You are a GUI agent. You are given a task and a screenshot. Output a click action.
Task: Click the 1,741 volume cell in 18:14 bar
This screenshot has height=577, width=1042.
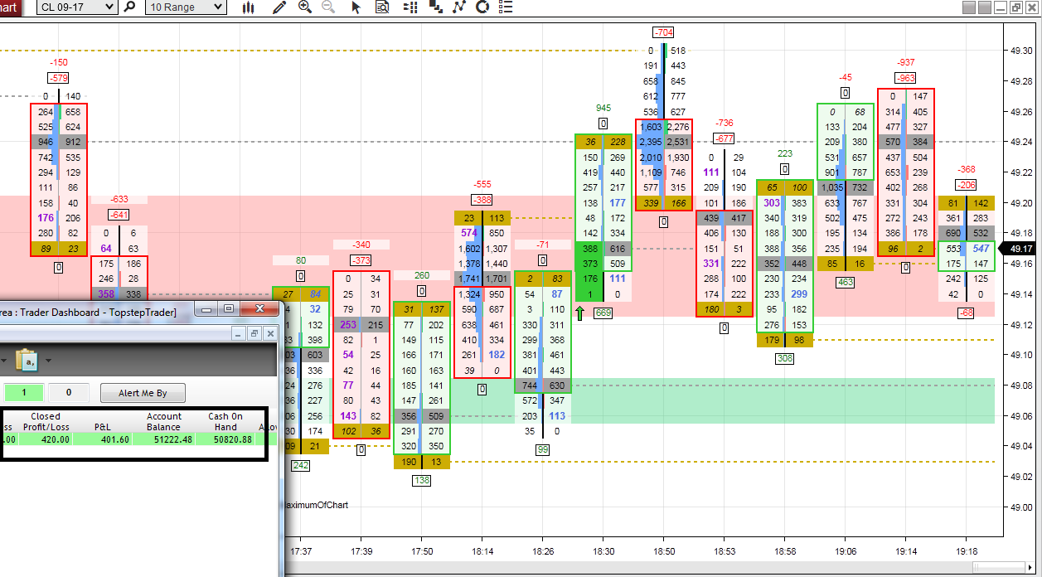click(x=468, y=279)
